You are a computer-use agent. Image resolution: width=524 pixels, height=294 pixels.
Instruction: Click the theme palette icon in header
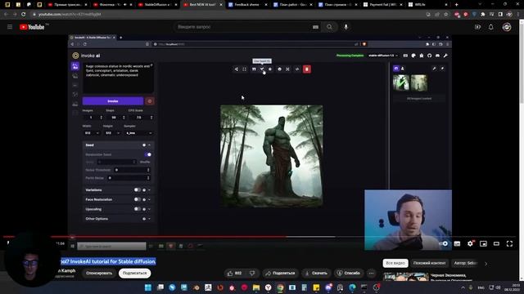click(413, 56)
